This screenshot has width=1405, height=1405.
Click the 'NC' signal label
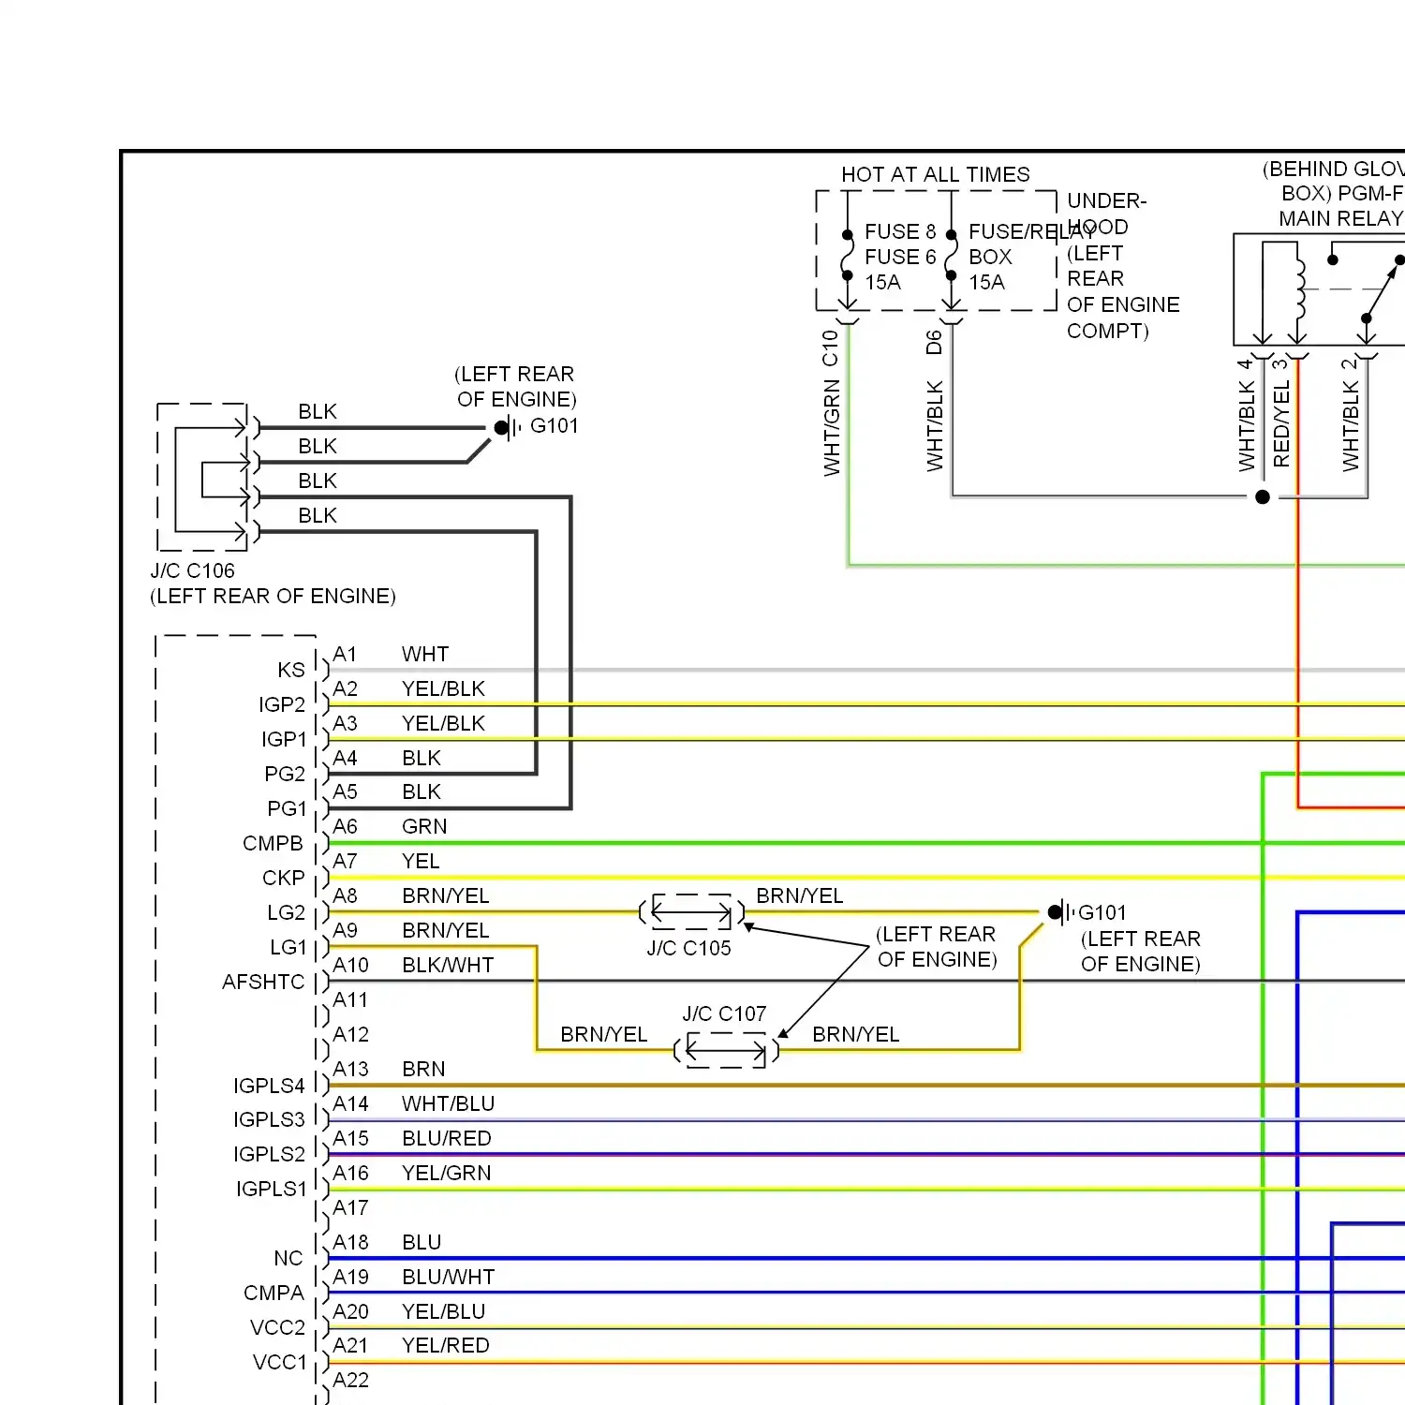coord(288,1259)
